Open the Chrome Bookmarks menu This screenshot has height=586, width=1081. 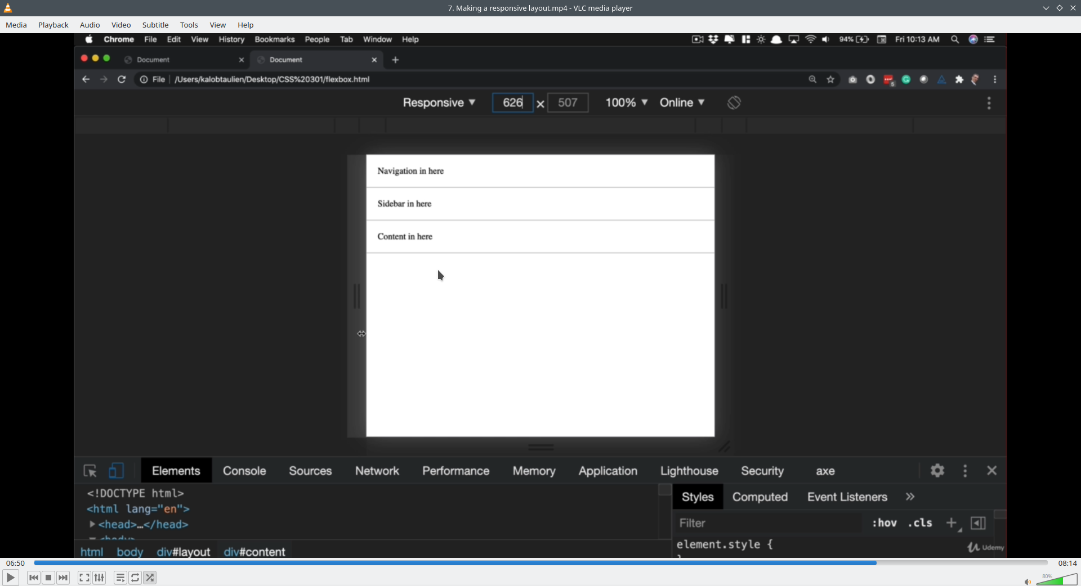point(275,39)
